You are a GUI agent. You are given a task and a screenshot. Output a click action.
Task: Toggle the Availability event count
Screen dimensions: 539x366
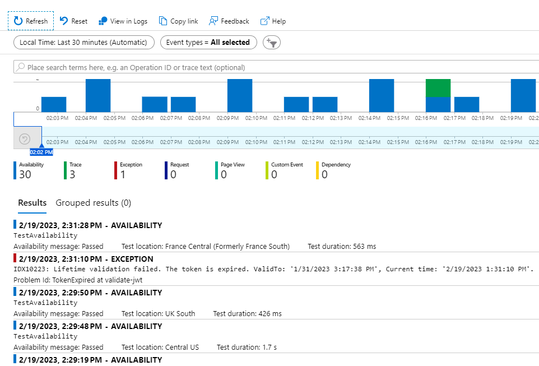30,170
